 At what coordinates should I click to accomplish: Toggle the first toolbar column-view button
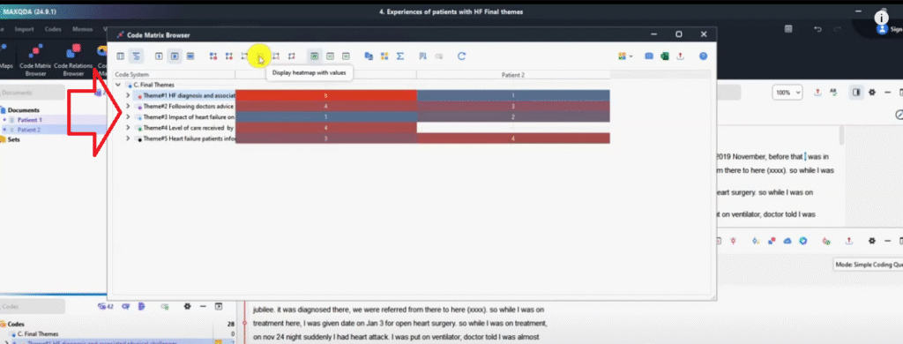tap(120, 56)
